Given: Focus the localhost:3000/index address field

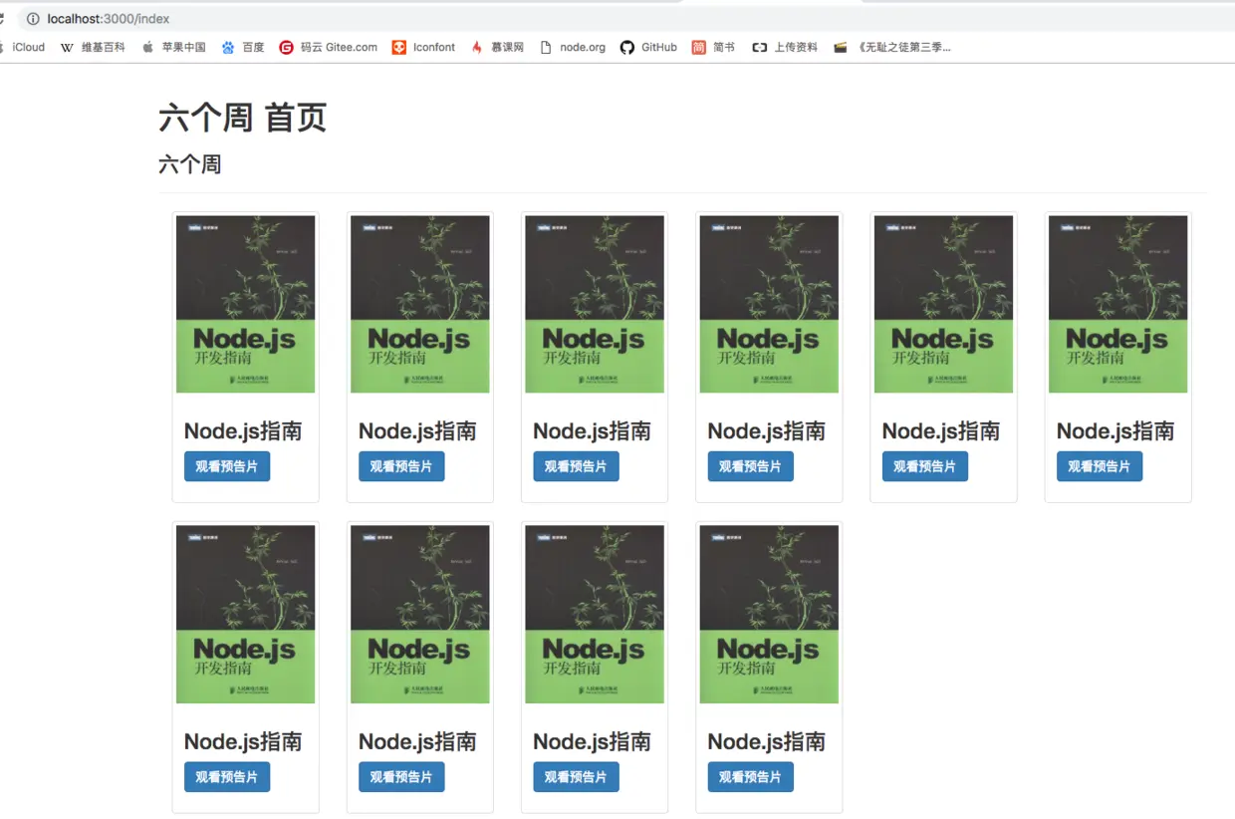Looking at the screenshot, I should click(617, 19).
